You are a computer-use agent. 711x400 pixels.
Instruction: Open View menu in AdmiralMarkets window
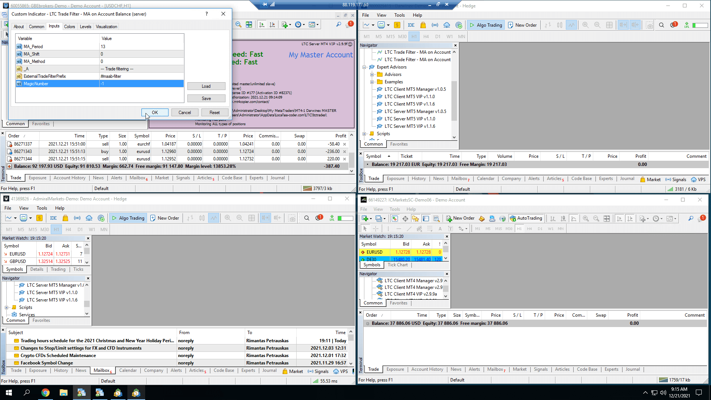coord(24,208)
